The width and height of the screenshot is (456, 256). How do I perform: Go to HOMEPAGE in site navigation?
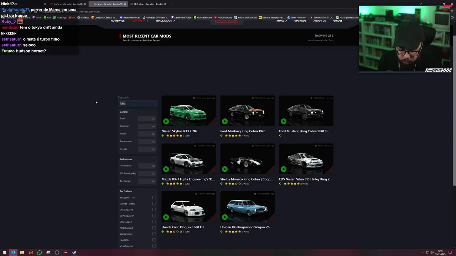[118, 21]
